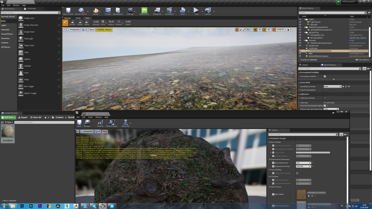Uncheck the Displacement Offset parameter
The width and height of the screenshot is (372, 209).
click(273, 166)
